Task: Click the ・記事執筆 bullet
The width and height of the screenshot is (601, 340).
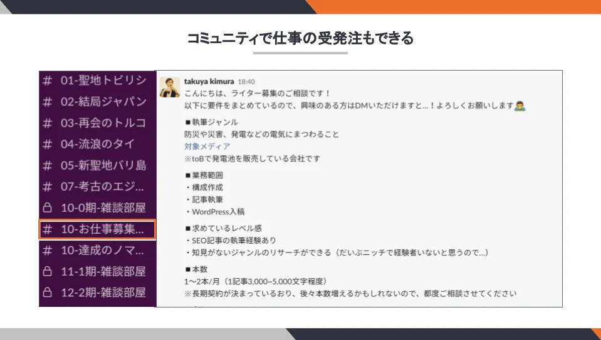Action: point(204,199)
